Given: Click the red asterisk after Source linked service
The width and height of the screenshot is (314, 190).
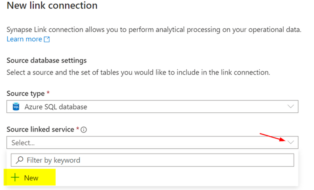Looking at the screenshot, I should [x=78, y=128].
